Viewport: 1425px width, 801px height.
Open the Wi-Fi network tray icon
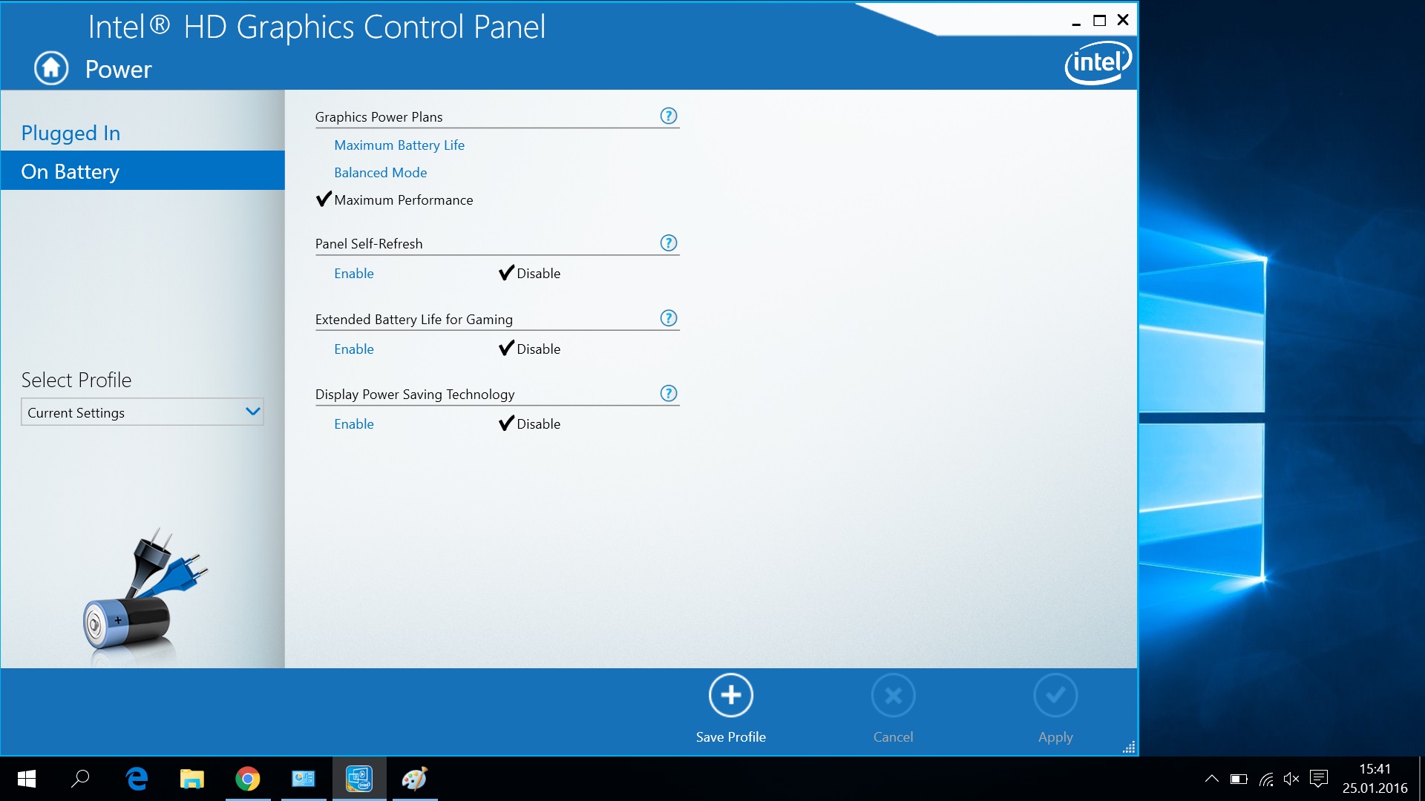[1266, 779]
